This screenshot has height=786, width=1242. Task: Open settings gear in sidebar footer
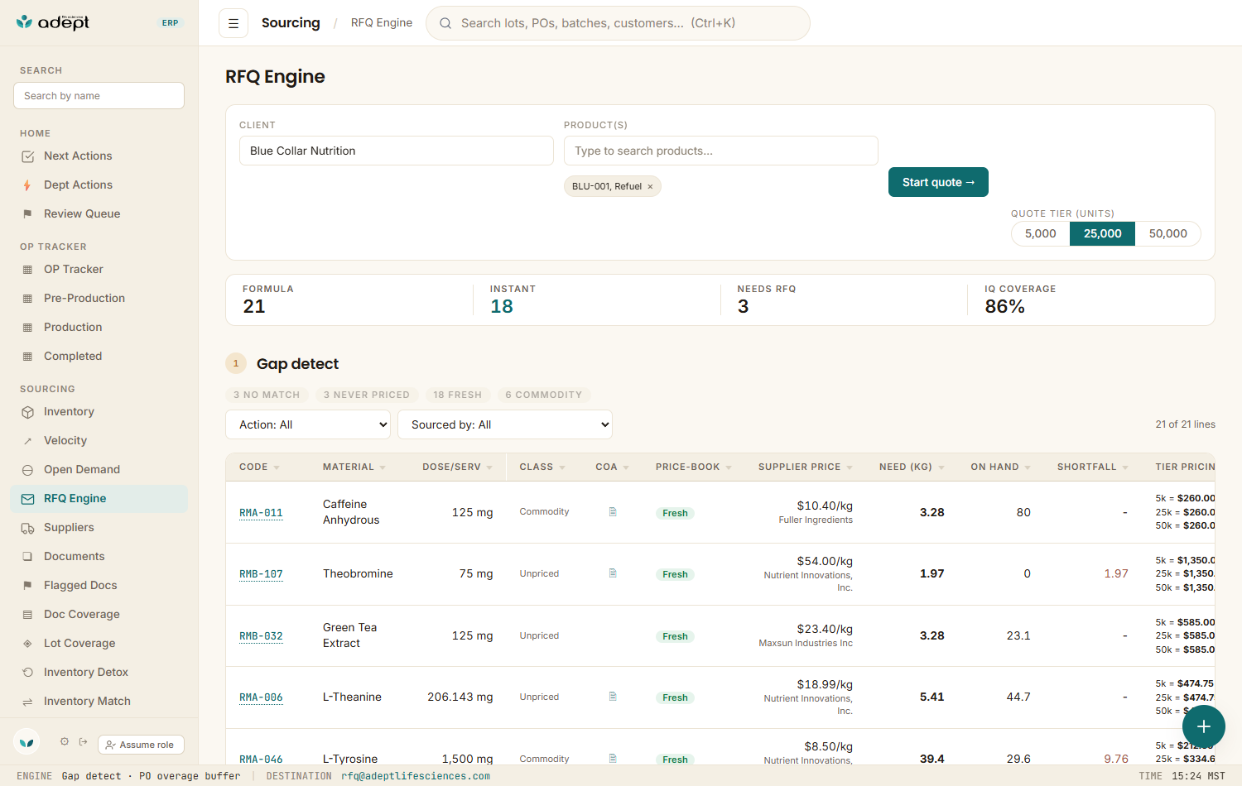(65, 741)
